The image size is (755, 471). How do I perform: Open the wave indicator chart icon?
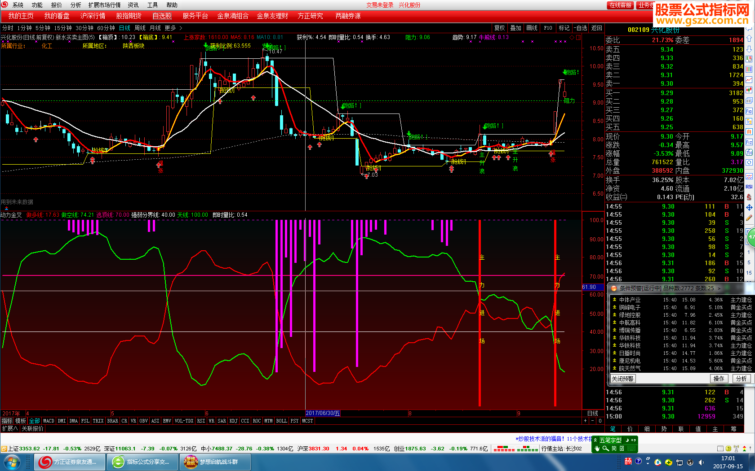tap(749, 176)
